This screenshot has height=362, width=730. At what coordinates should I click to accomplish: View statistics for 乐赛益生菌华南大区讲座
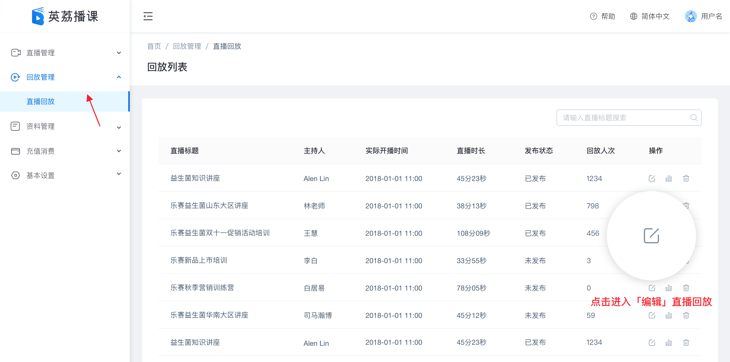pyautogui.click(x=669, y=315)
